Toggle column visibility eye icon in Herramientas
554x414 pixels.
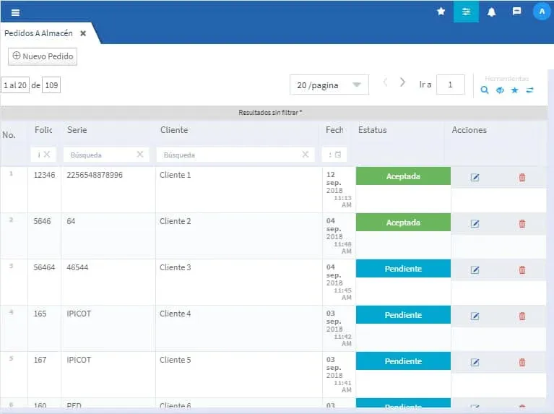[x=500, y=90]
